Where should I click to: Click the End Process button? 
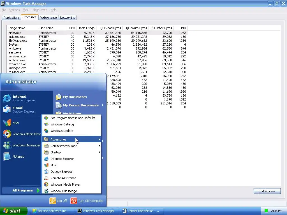(x=267, y=191)
